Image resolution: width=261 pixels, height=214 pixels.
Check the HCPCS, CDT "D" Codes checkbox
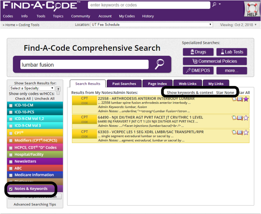[x=11, y=148]
